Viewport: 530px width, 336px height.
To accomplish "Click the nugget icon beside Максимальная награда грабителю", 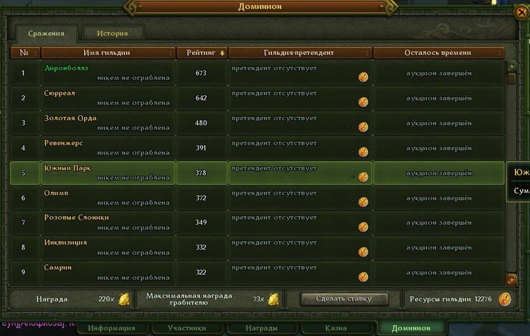I will click(273, 299).
